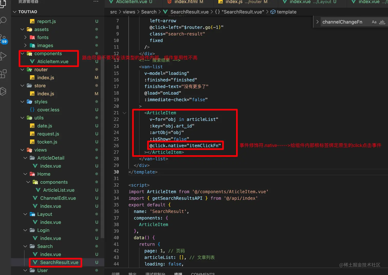The height and width of the screenshot is (275, 388).
Task: Open the Extensions view icon
Action: tap(3, 74)
